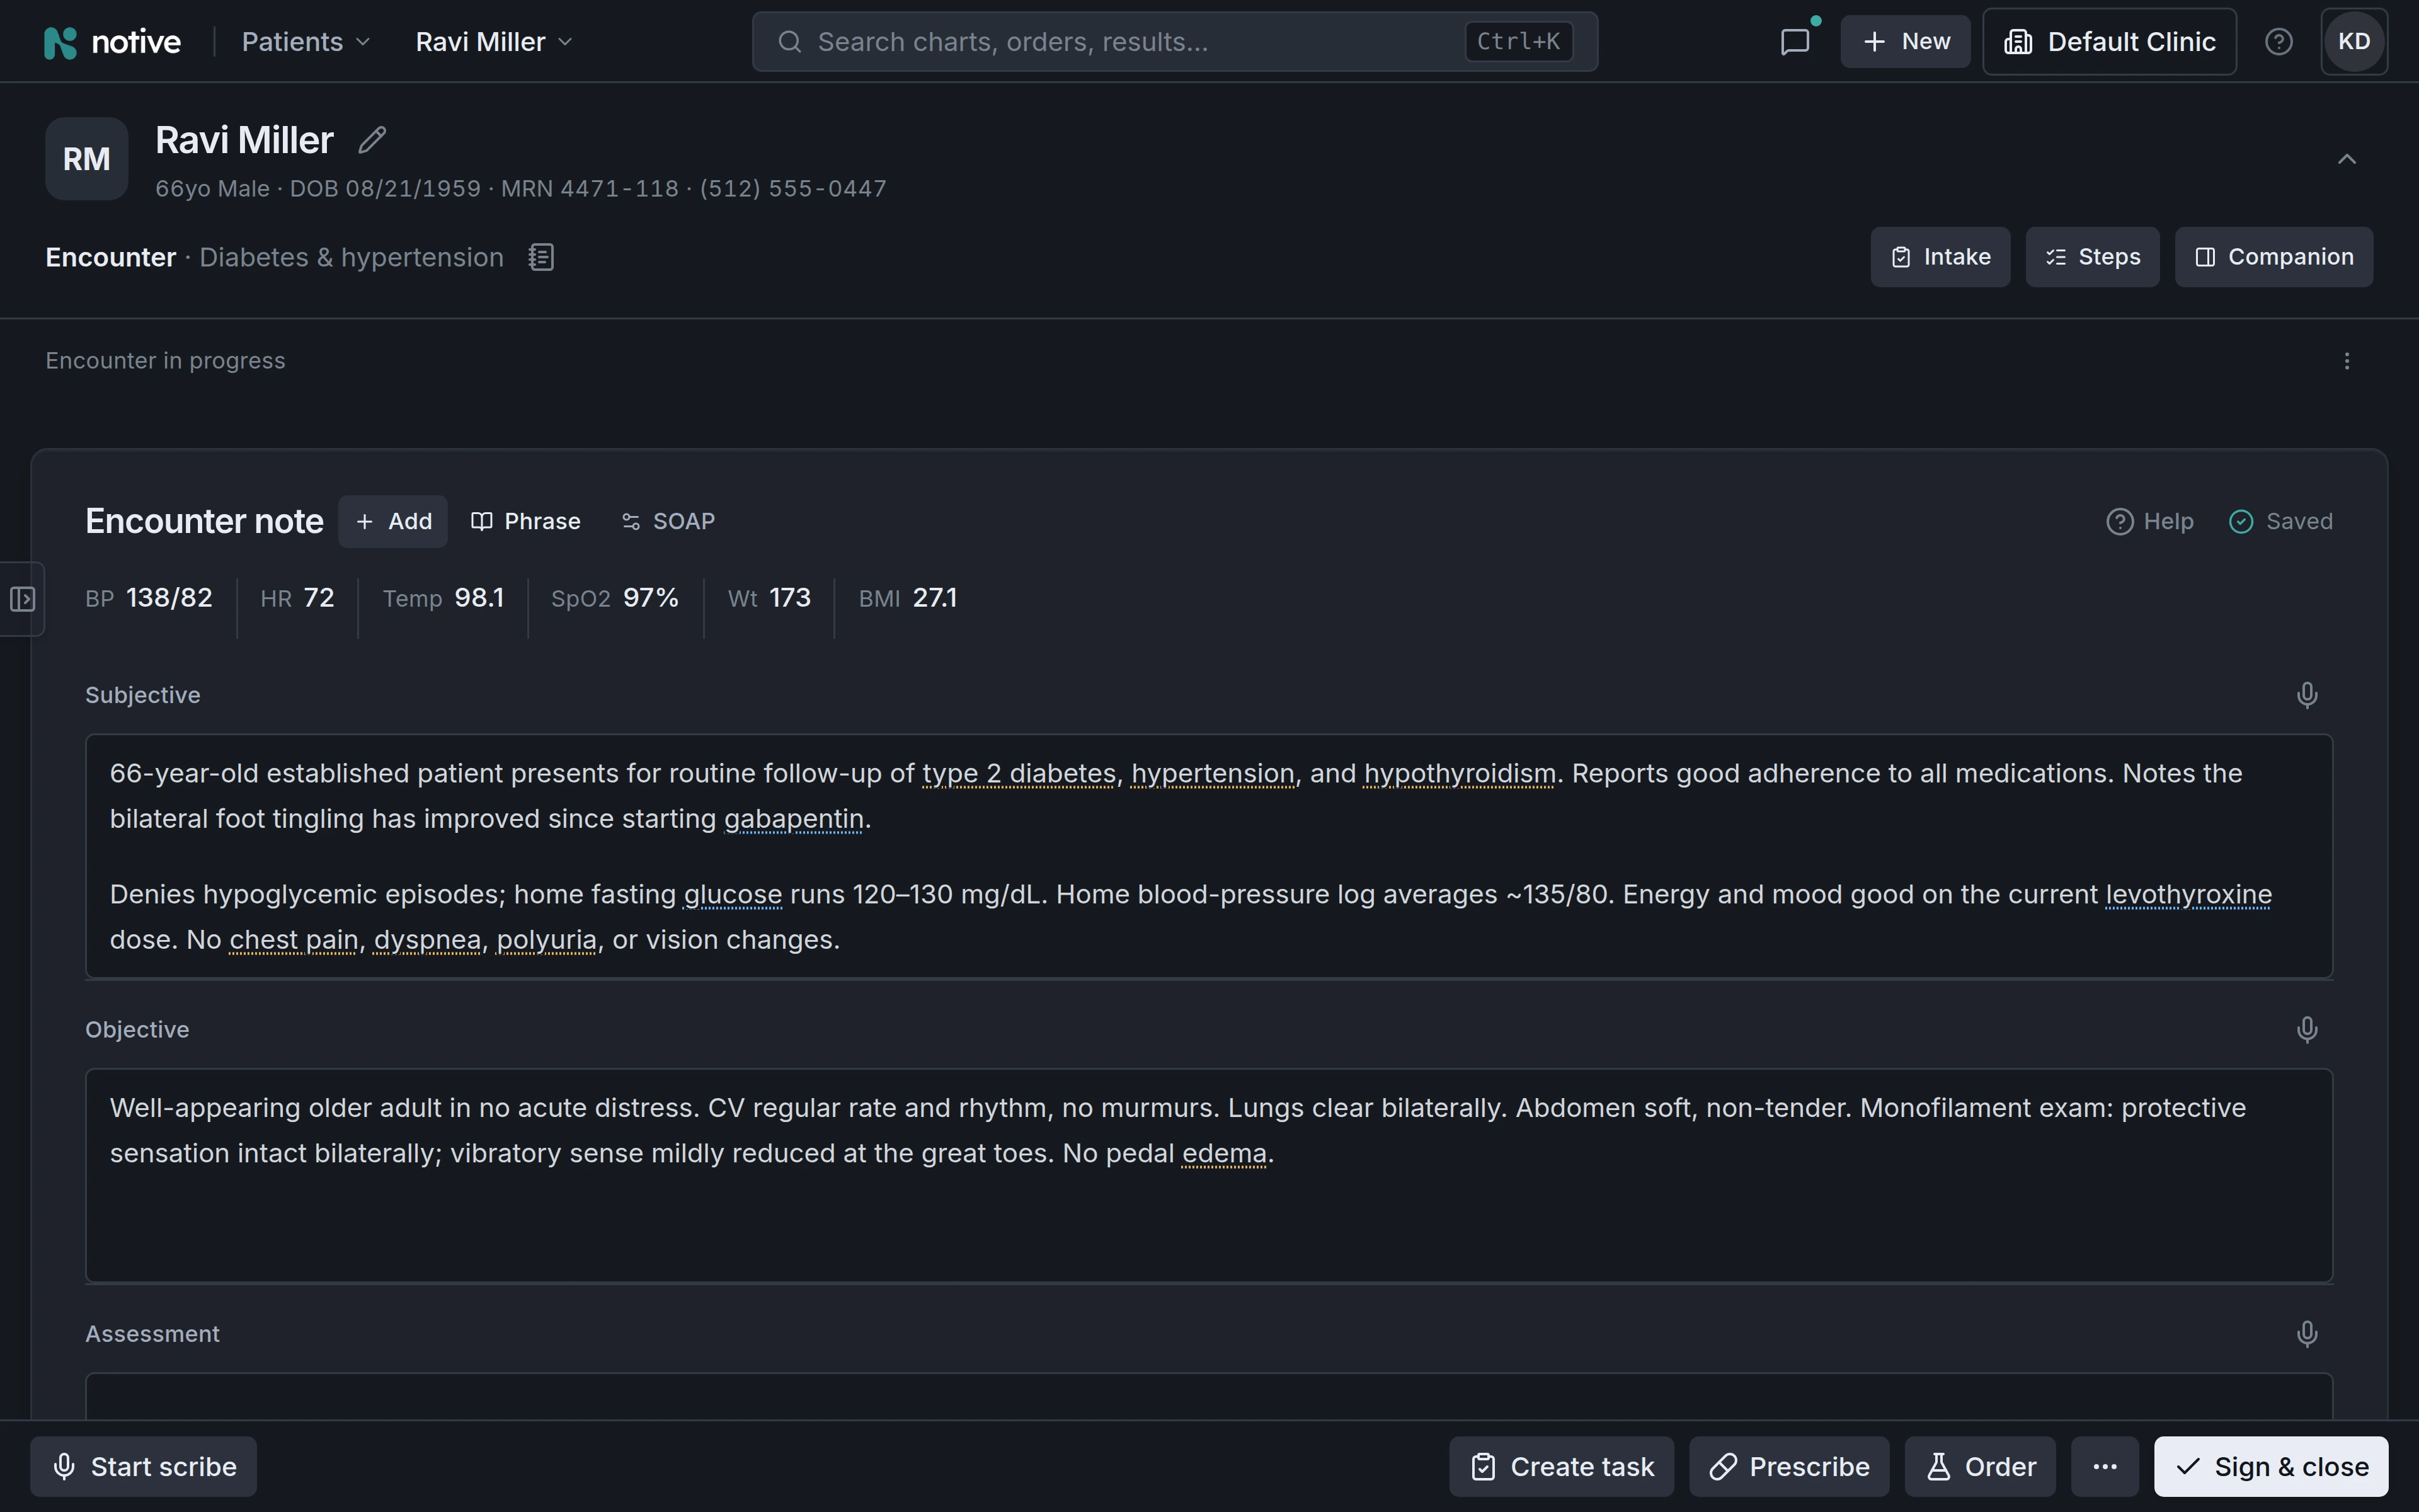Select the SpO2 97% vital
2419x1512 pixels.
coord(615,598)
